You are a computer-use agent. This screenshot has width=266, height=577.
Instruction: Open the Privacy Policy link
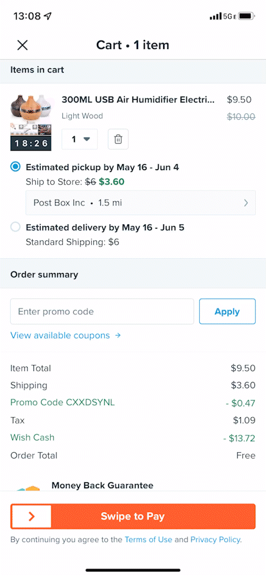coord(215,540)
